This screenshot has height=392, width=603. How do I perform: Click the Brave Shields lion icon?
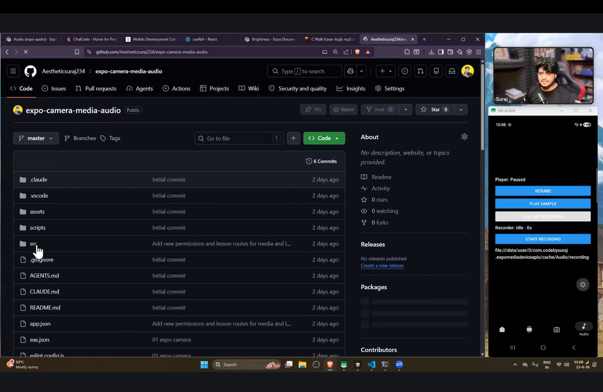pyautogui.click(x=357, y=52)
